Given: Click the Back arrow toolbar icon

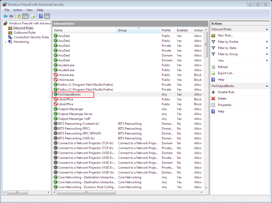Looking at the screenshot, I should (x=5, y=16).
